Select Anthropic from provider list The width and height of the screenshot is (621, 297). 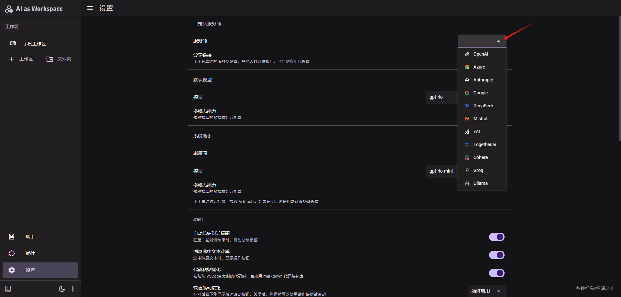[482, 80]
